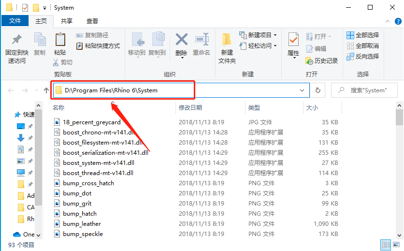Click the Refresh button beside address bar

coord(318,90)
